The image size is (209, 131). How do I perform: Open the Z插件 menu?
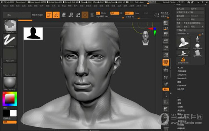[x=132, y=6]
